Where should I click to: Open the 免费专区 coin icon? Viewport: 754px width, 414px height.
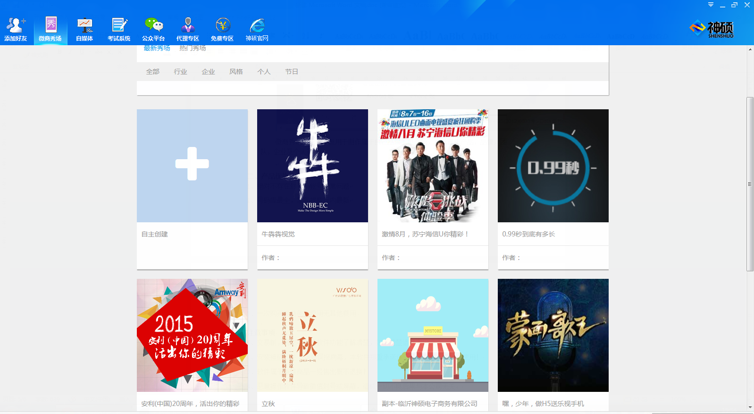point(222,29)
